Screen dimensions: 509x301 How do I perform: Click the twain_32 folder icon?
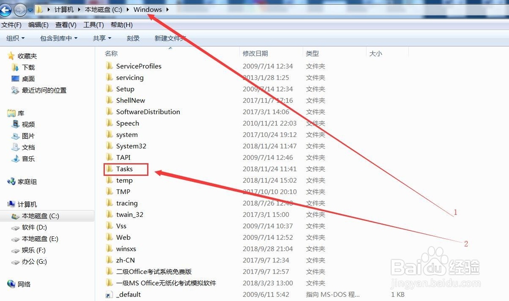click(x=109, y=214)
